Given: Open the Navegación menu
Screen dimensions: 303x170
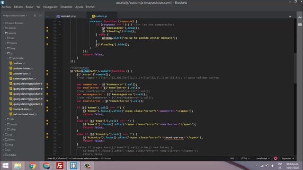Looking at the screenshot, I should pyautogui.click(x=50, y=7).
